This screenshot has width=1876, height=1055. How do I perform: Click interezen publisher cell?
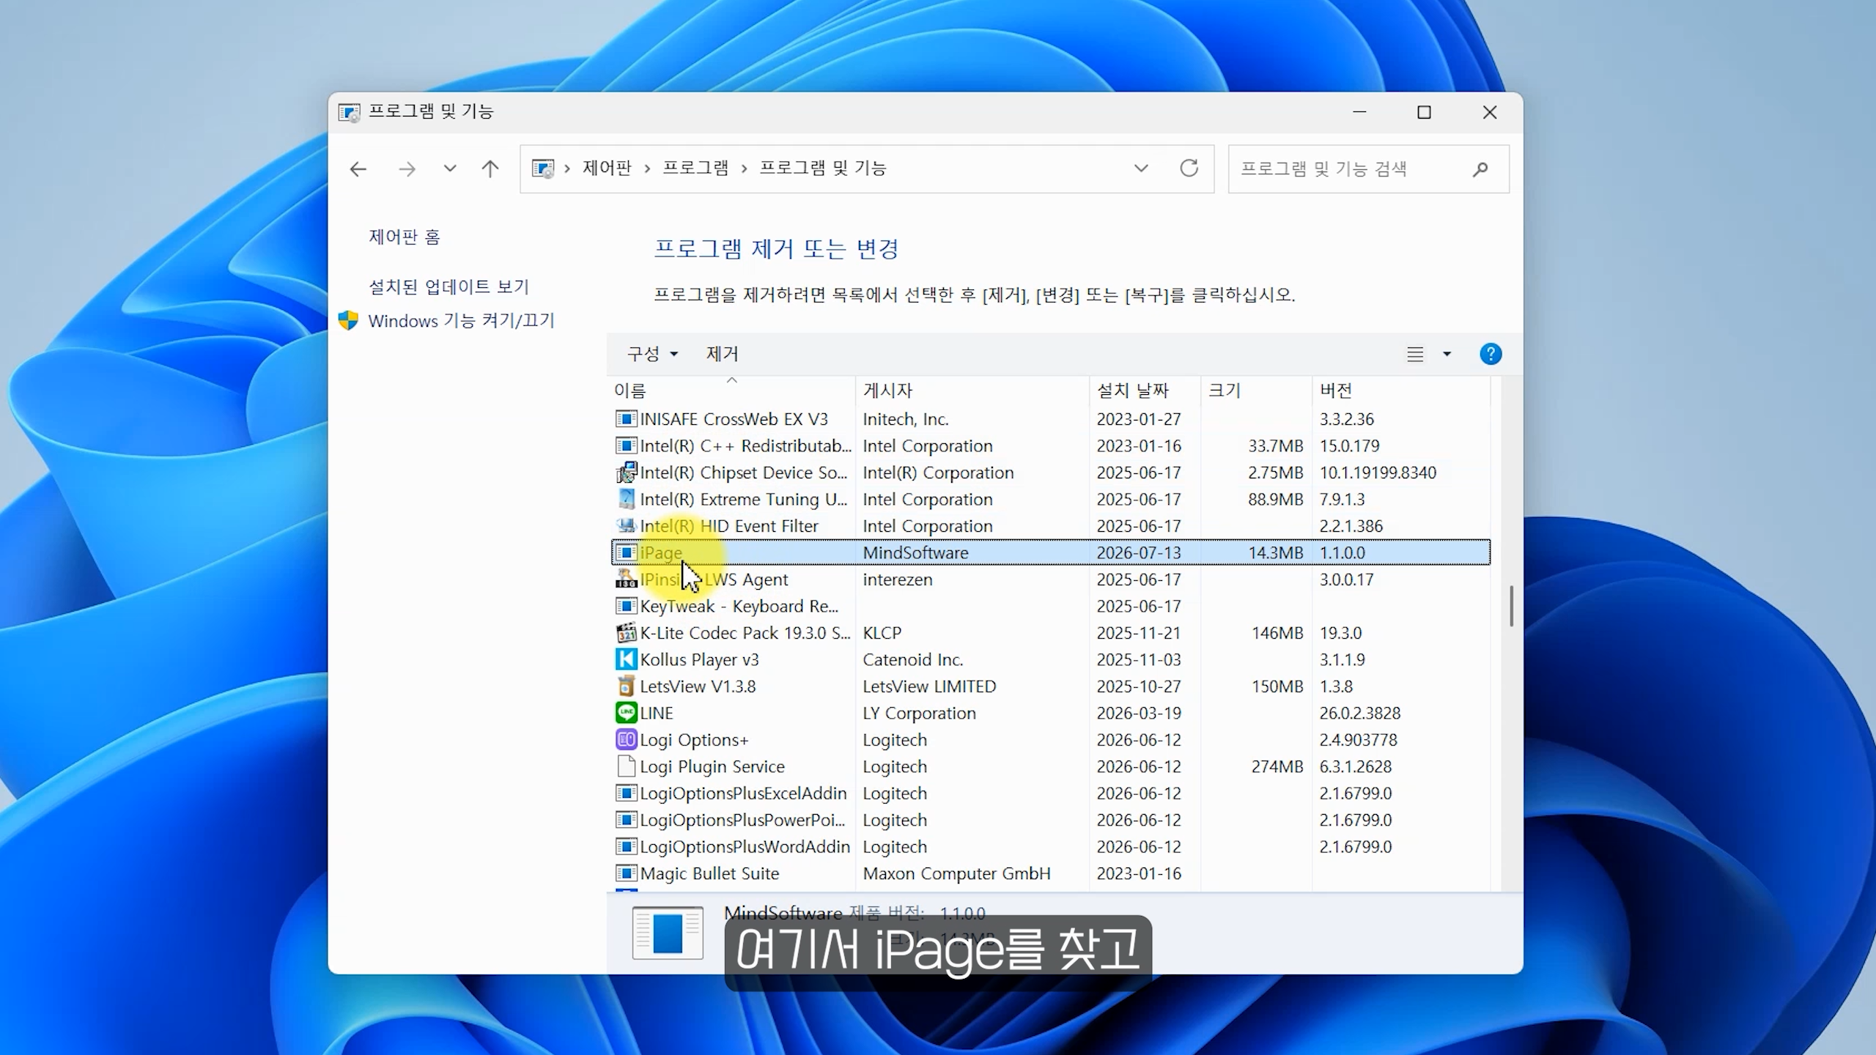tap(897, 580)
